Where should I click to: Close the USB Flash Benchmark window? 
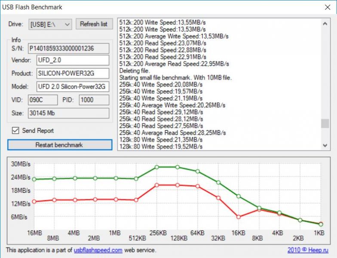tap(327, 7)
